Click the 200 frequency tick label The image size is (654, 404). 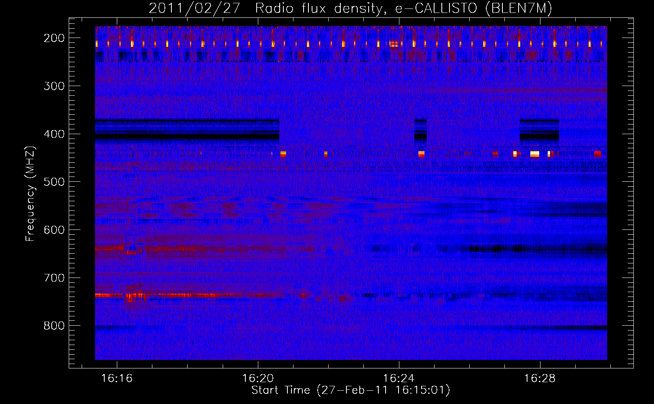(54, 38)
